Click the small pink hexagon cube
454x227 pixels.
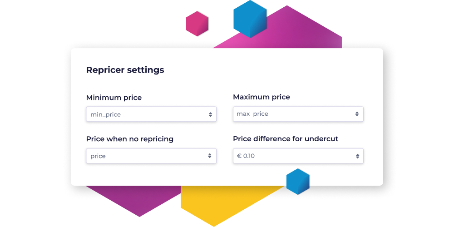[x=197, y=24]
